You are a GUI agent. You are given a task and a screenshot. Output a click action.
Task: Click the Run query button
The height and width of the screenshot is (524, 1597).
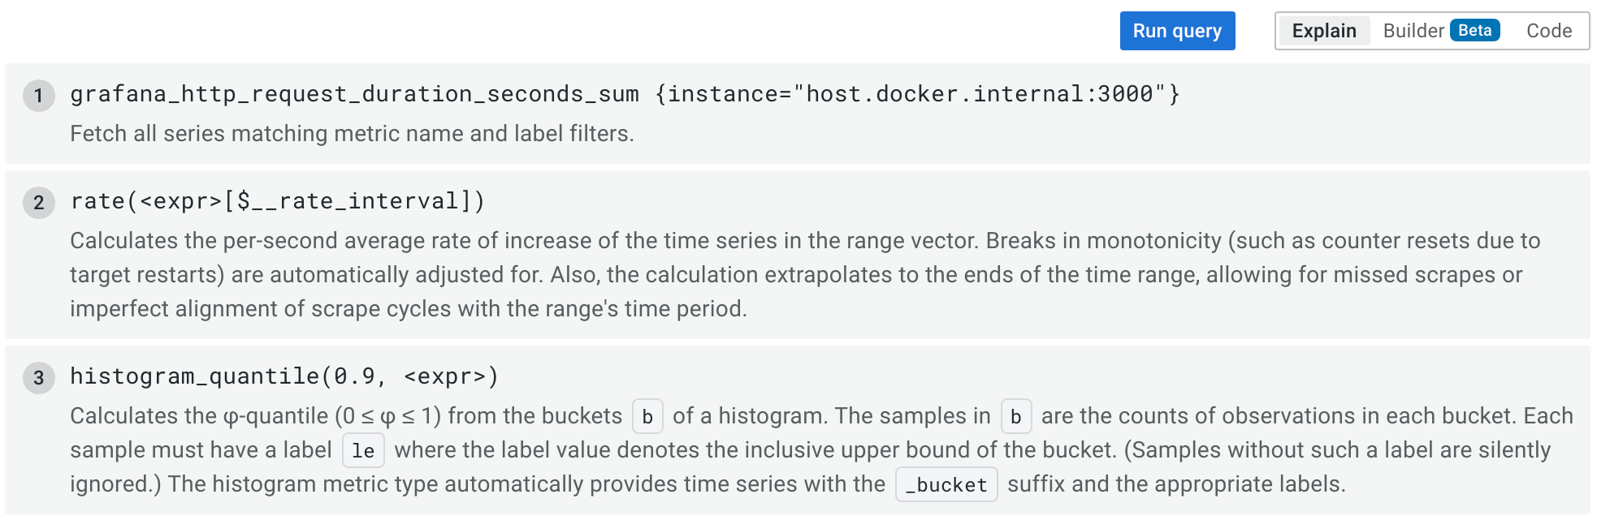point(1177,31)
